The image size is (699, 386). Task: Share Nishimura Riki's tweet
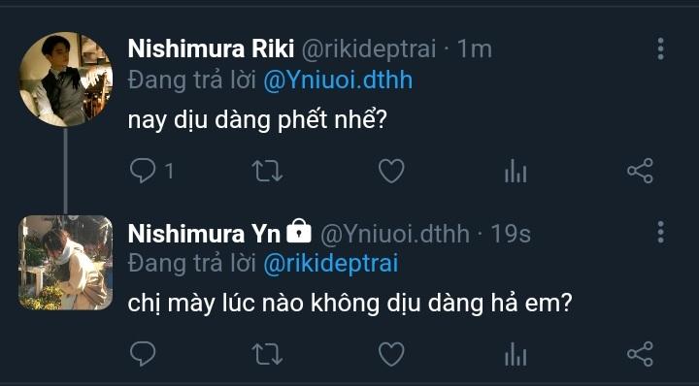(640, 171)
